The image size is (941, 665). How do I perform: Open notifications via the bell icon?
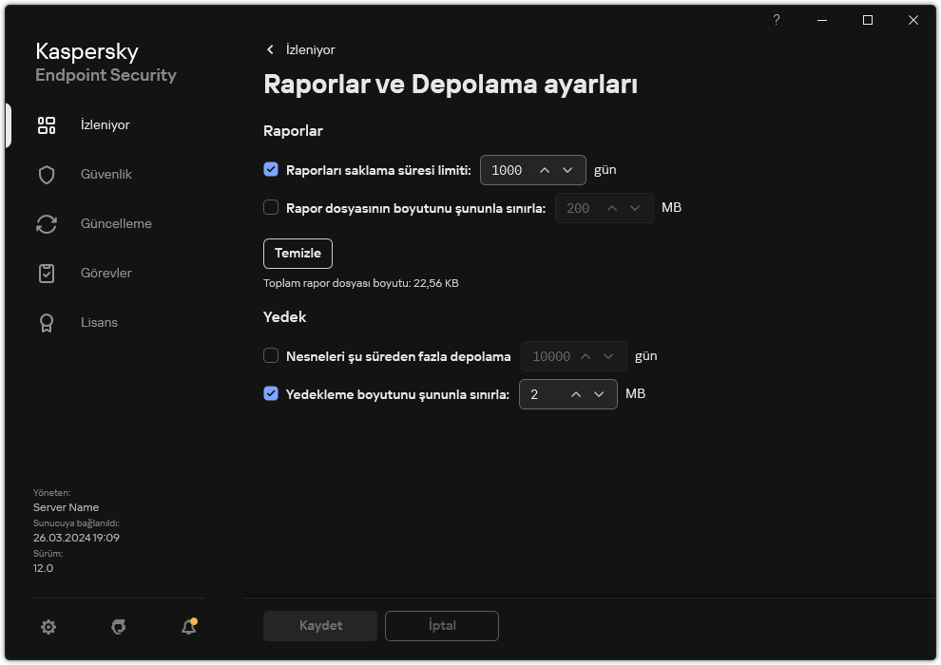coord(187,627)
